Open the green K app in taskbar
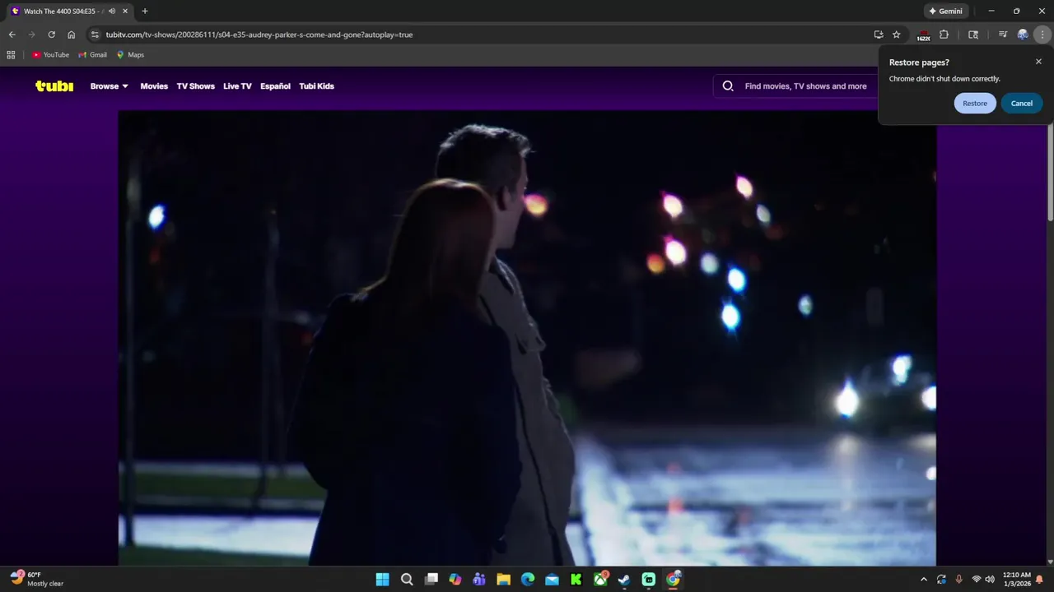The width and height of the screenshot is (1054, 592). point(576,580)
